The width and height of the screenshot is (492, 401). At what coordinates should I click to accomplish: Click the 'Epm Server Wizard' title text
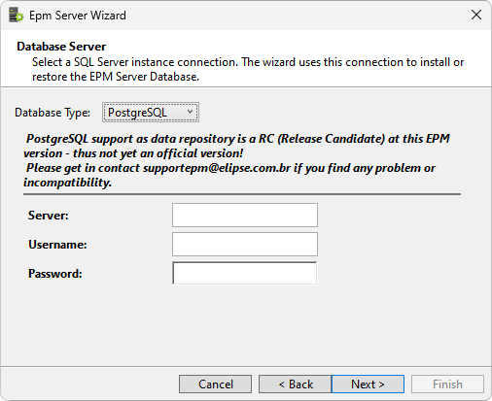click(x=78, y=16)
